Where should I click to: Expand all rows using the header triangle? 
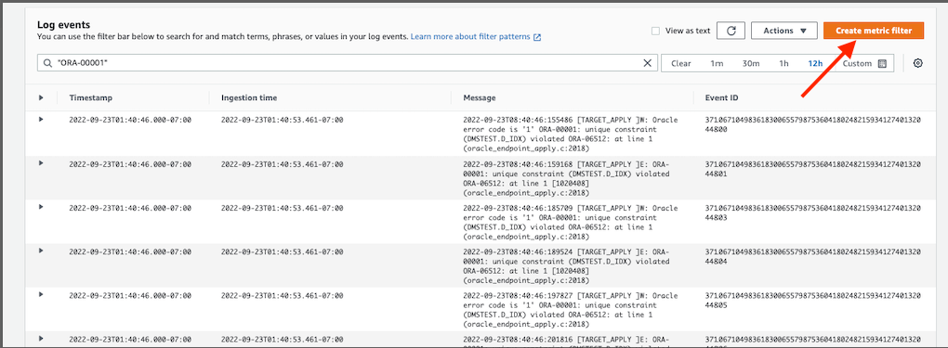coord(41,97)
